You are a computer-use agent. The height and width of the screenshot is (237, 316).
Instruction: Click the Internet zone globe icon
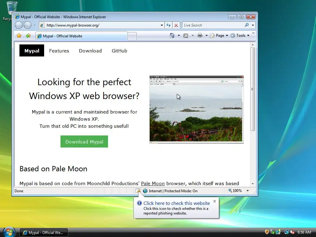pos(145,191)
